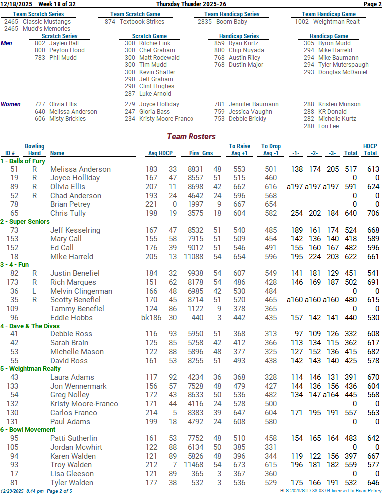The image size is (383, 494).
Task: Select Chris Tully in the roster
Action: (68, 213)
